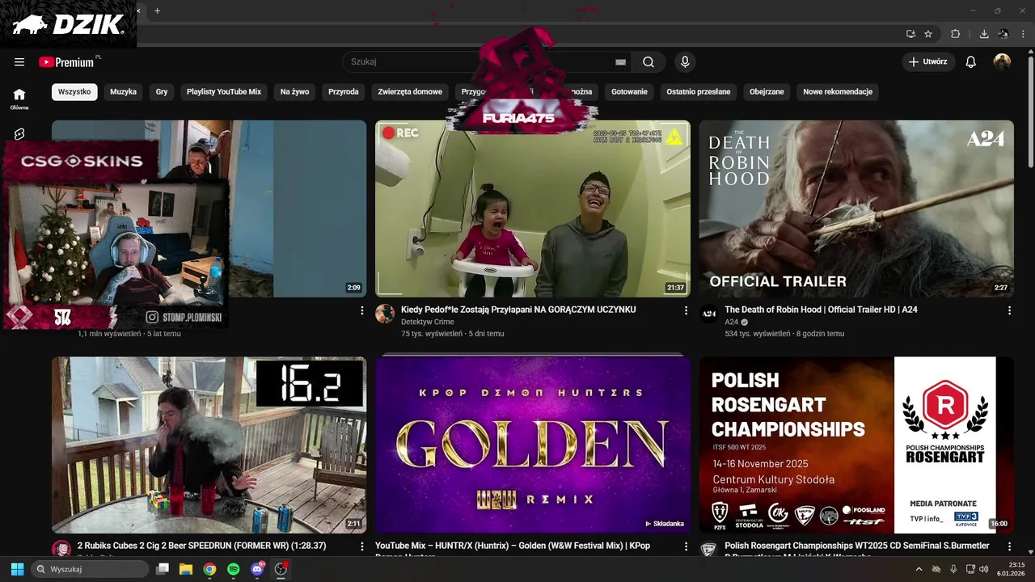Click the Utwórz create button
1035x582 pixels.
tap(928, 62)
